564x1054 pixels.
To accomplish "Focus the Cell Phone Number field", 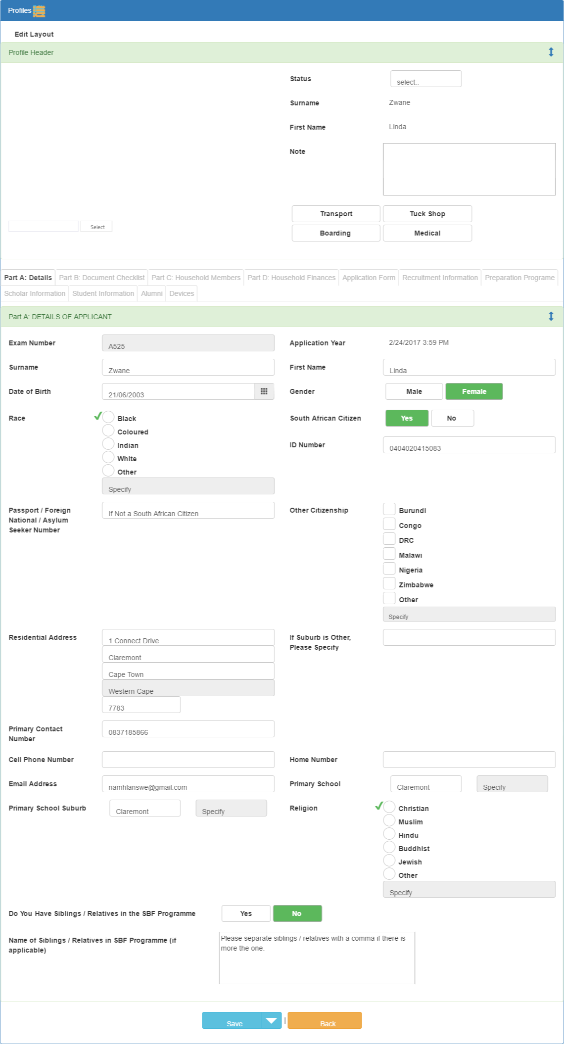I will tap(188, 760).
